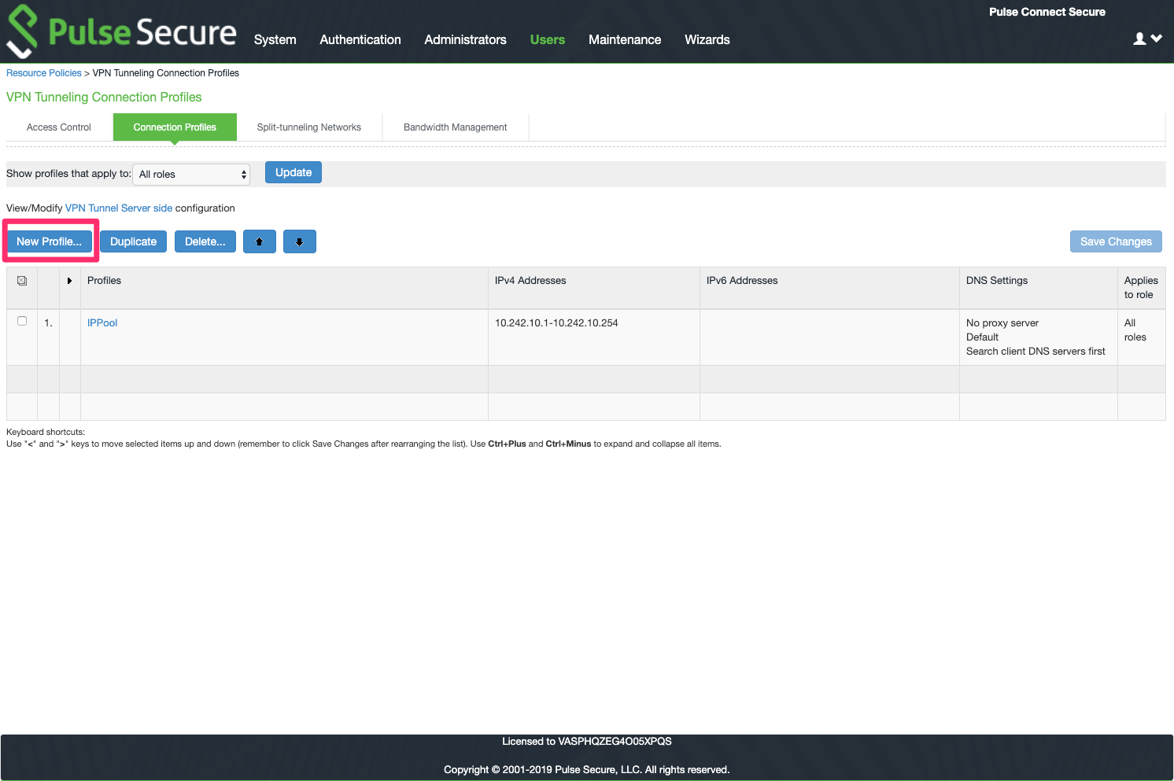
Task: Open the Maintenance menu
Action: click(x=624, y=39)
